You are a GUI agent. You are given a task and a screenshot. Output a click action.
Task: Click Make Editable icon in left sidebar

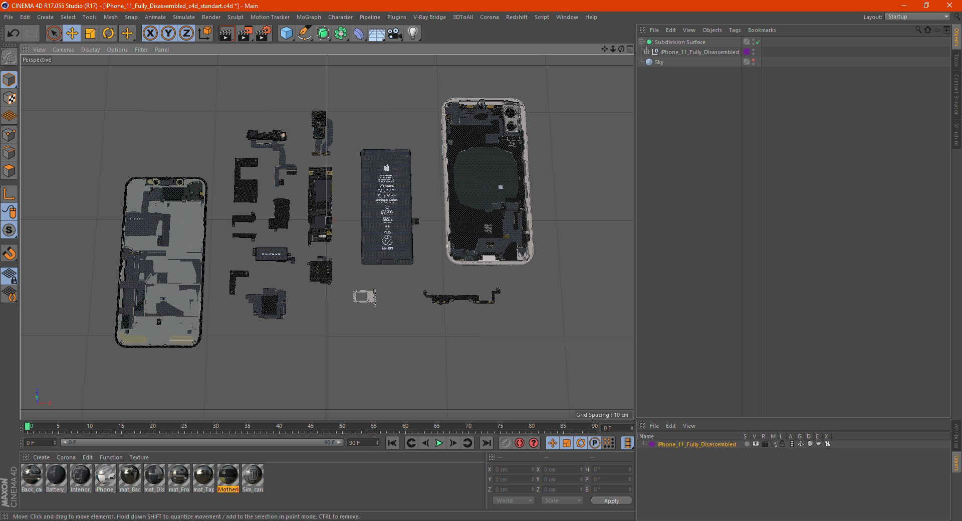click(9, 57)
